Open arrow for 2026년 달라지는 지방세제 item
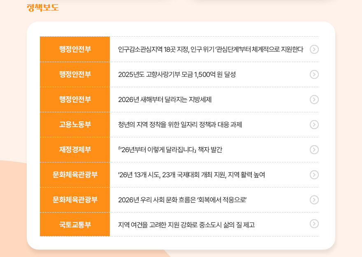This screenshot has height=257, width=362. point(314,100)
